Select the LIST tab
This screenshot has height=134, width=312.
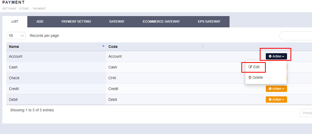pos(15,22)
